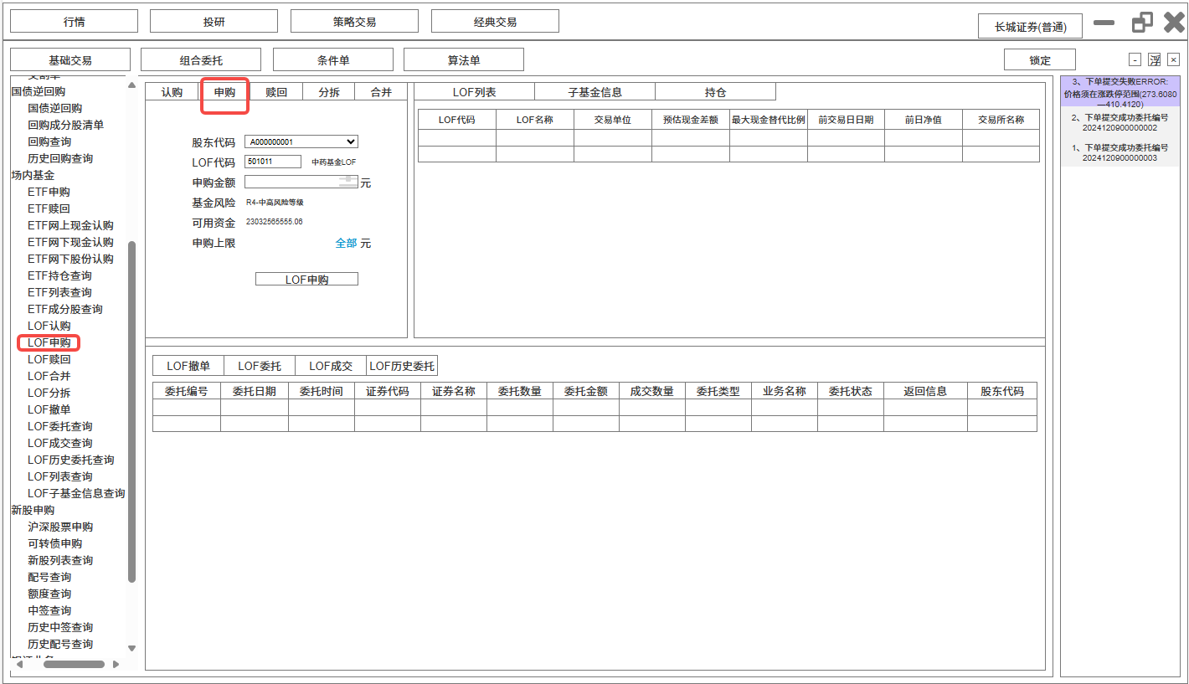Viewport: 1189px width, 684px height.
Task: Click the 锁定 lock button
Action: tap(1039, 60)
